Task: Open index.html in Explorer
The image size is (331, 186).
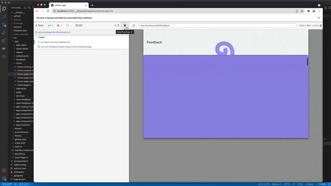Action: point(20,143)
